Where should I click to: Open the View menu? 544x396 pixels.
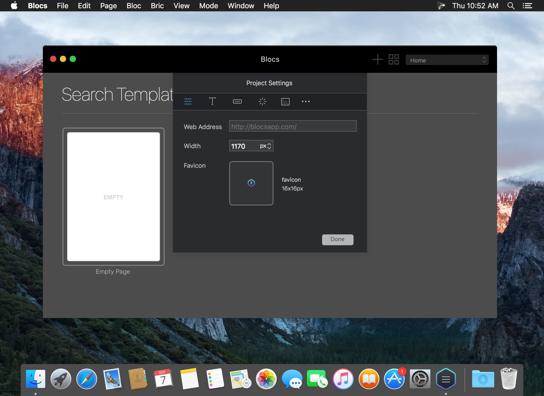181,6
